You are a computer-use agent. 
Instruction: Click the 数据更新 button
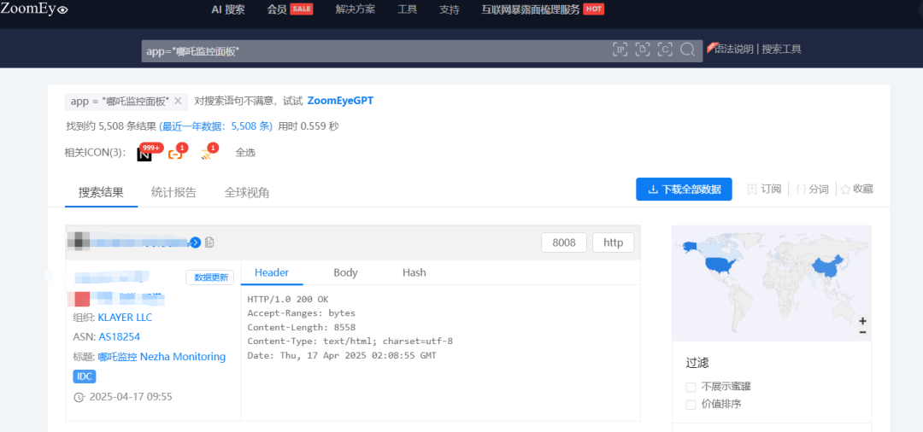tap(211, 277)
